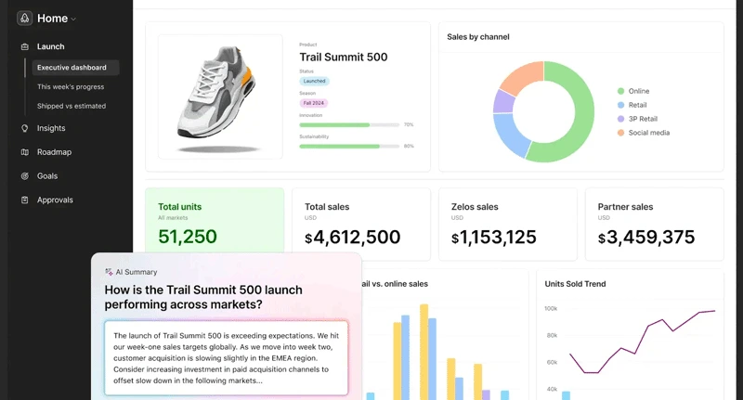Click the Units Sold Trend heading
The width and height of the screenshot is (743, 400).
(575, 284)
